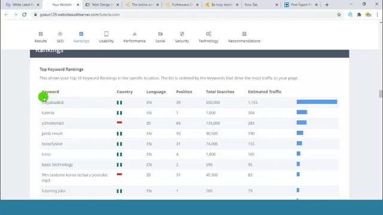Go forward using browser forward arrow
The height and width of the screenshot is (215, 383).
point(15,14)
